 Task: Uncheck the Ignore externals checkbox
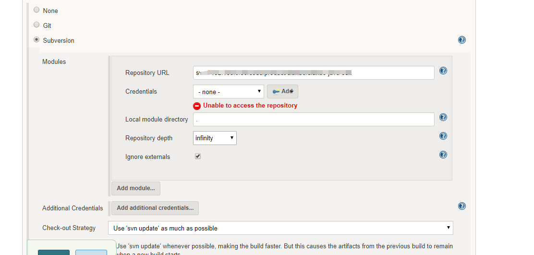[x=198, y=156]
